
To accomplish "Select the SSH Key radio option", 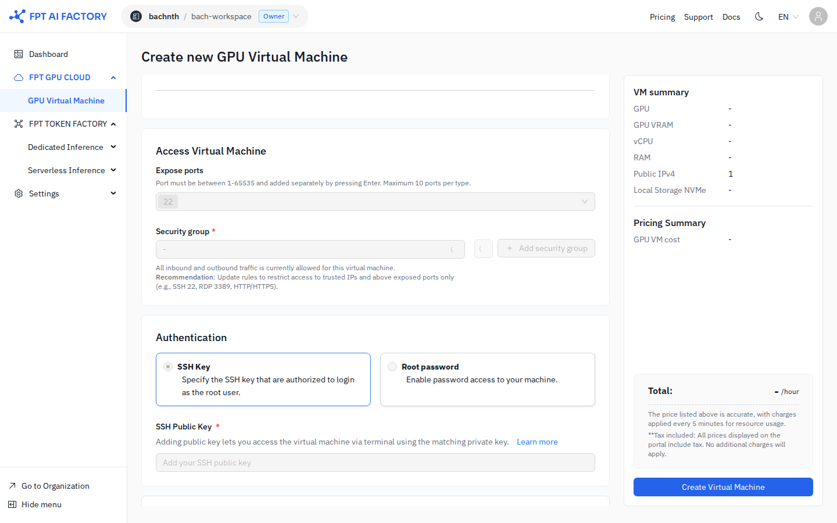I will (x=168, y=367).
